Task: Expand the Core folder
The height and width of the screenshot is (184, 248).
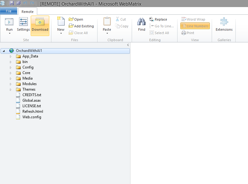Action: [x=10, y=73]
